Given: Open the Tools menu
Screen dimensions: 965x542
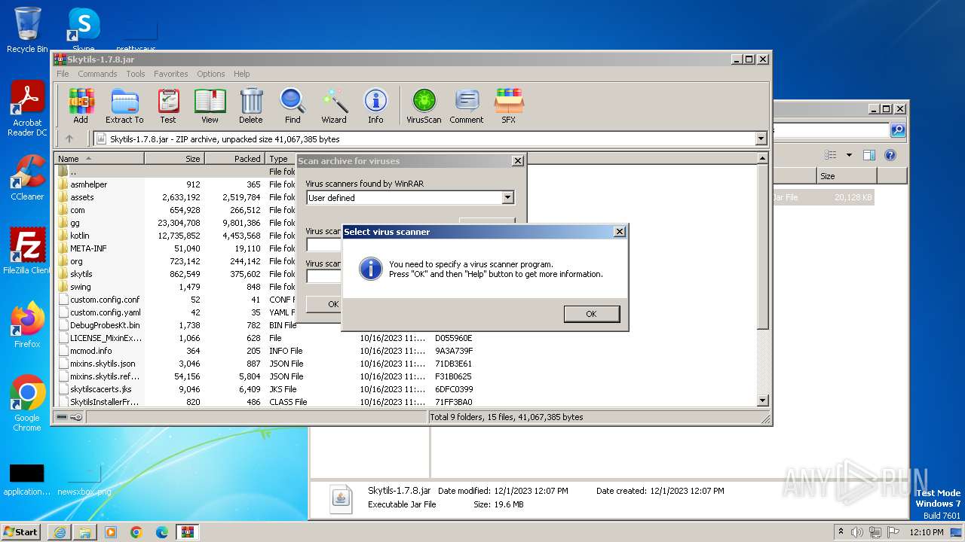Looking at the screenshot, I should point(136,74).
